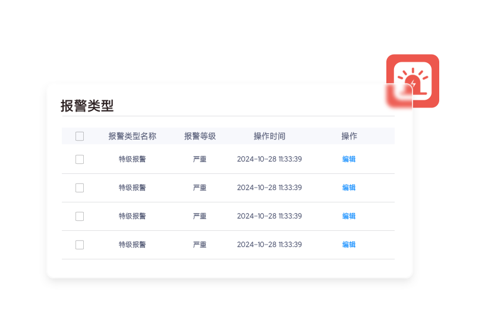The image size is (485, 333).
Task: Click 特级报警 name in the first row
Action: [132, 159]
